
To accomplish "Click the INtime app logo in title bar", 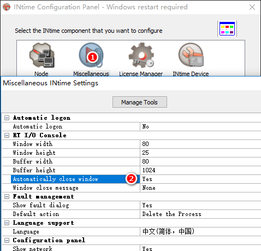I will tap(7, 7).
